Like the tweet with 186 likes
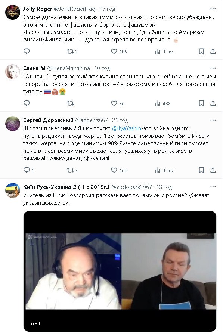This screenshot has height=335, width=223. click(x=119, y=52)
